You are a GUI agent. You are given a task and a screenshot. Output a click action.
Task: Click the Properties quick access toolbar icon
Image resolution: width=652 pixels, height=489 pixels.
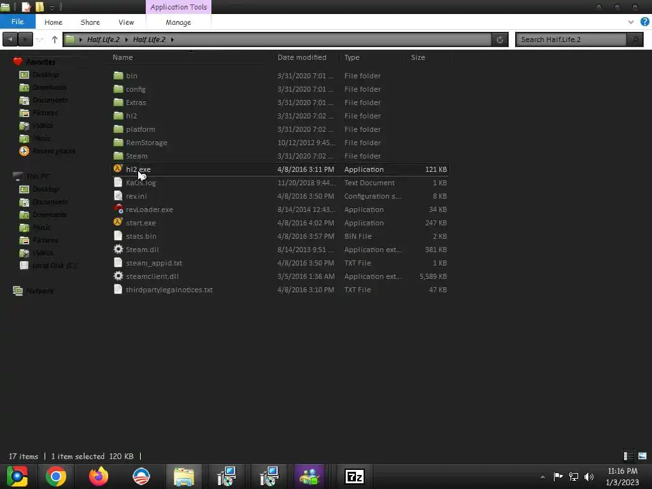click(x=26, y=6)
